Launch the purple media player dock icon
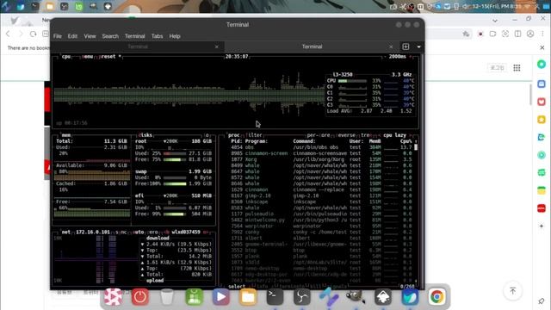 click(x=220, y=297)
